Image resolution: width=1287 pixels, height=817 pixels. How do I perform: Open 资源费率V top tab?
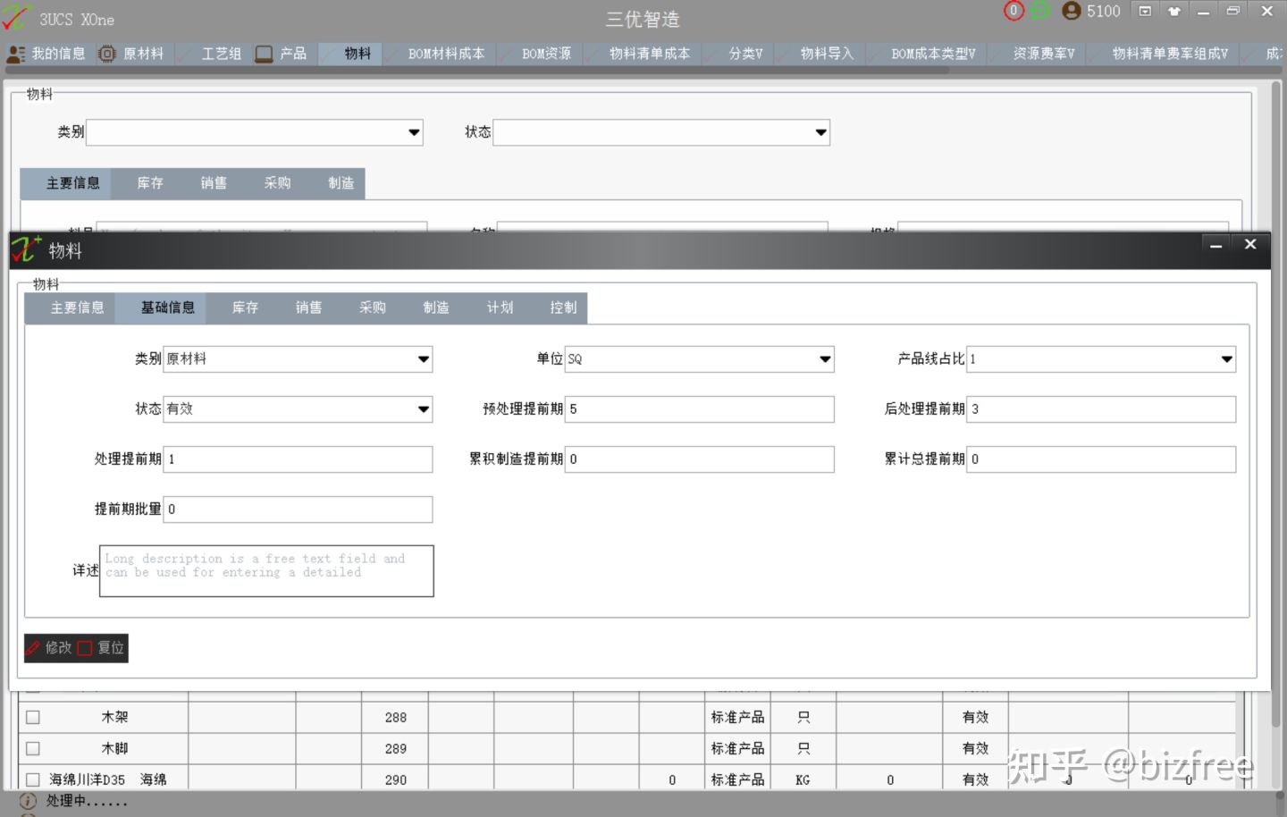(1037, 54)
